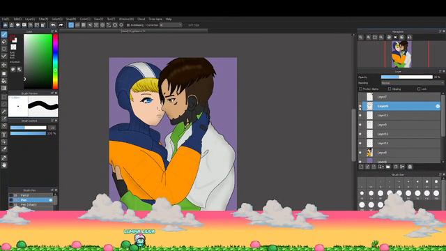The width and height of the screenshot is (446, 251).
Task: Open the Correction value dropdown
Action: (x=171, y=25)
